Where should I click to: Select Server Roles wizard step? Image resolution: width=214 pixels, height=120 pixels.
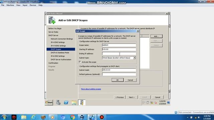[53, 32]
